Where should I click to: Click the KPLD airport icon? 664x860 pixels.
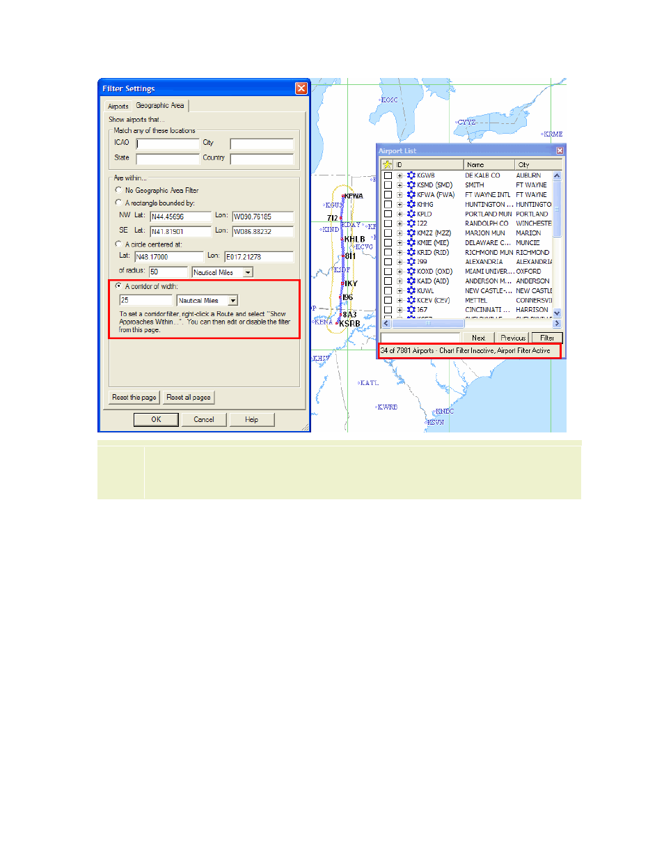click(411, 214)
